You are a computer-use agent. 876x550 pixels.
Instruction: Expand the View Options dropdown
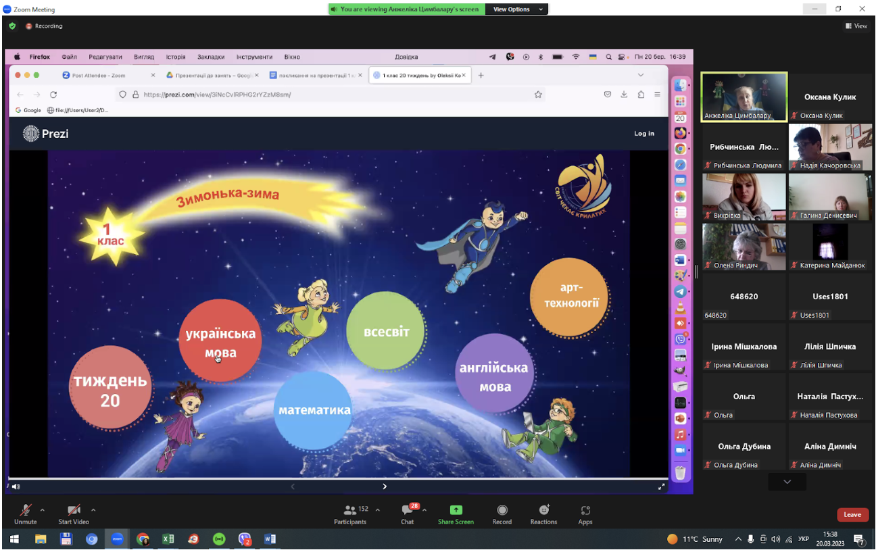pos(517,9)
